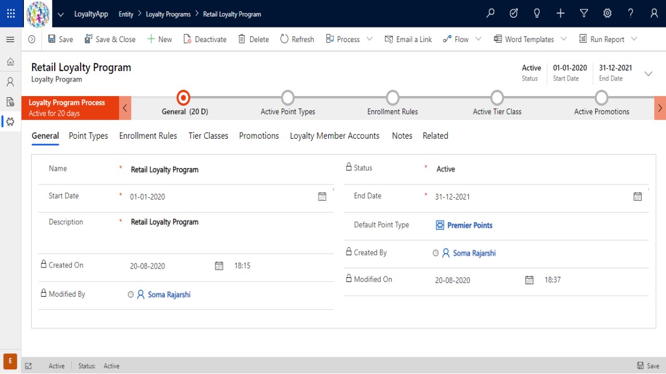This screenshot has height=374, width=666.
Task: Click the Loyalty Program Process label
Action: [x=67, y=103]
